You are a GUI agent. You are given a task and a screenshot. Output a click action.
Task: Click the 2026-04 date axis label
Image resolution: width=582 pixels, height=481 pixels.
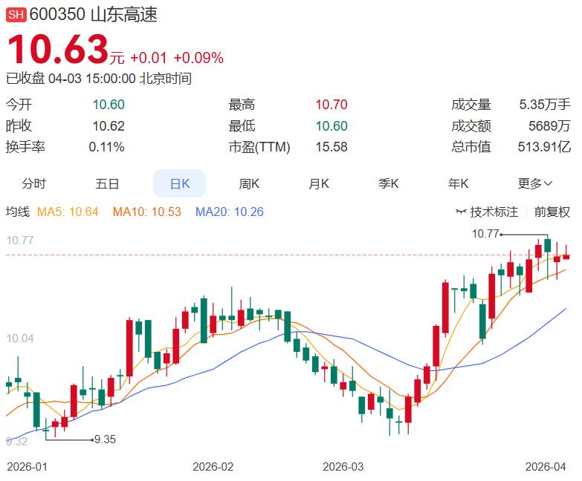546,467
